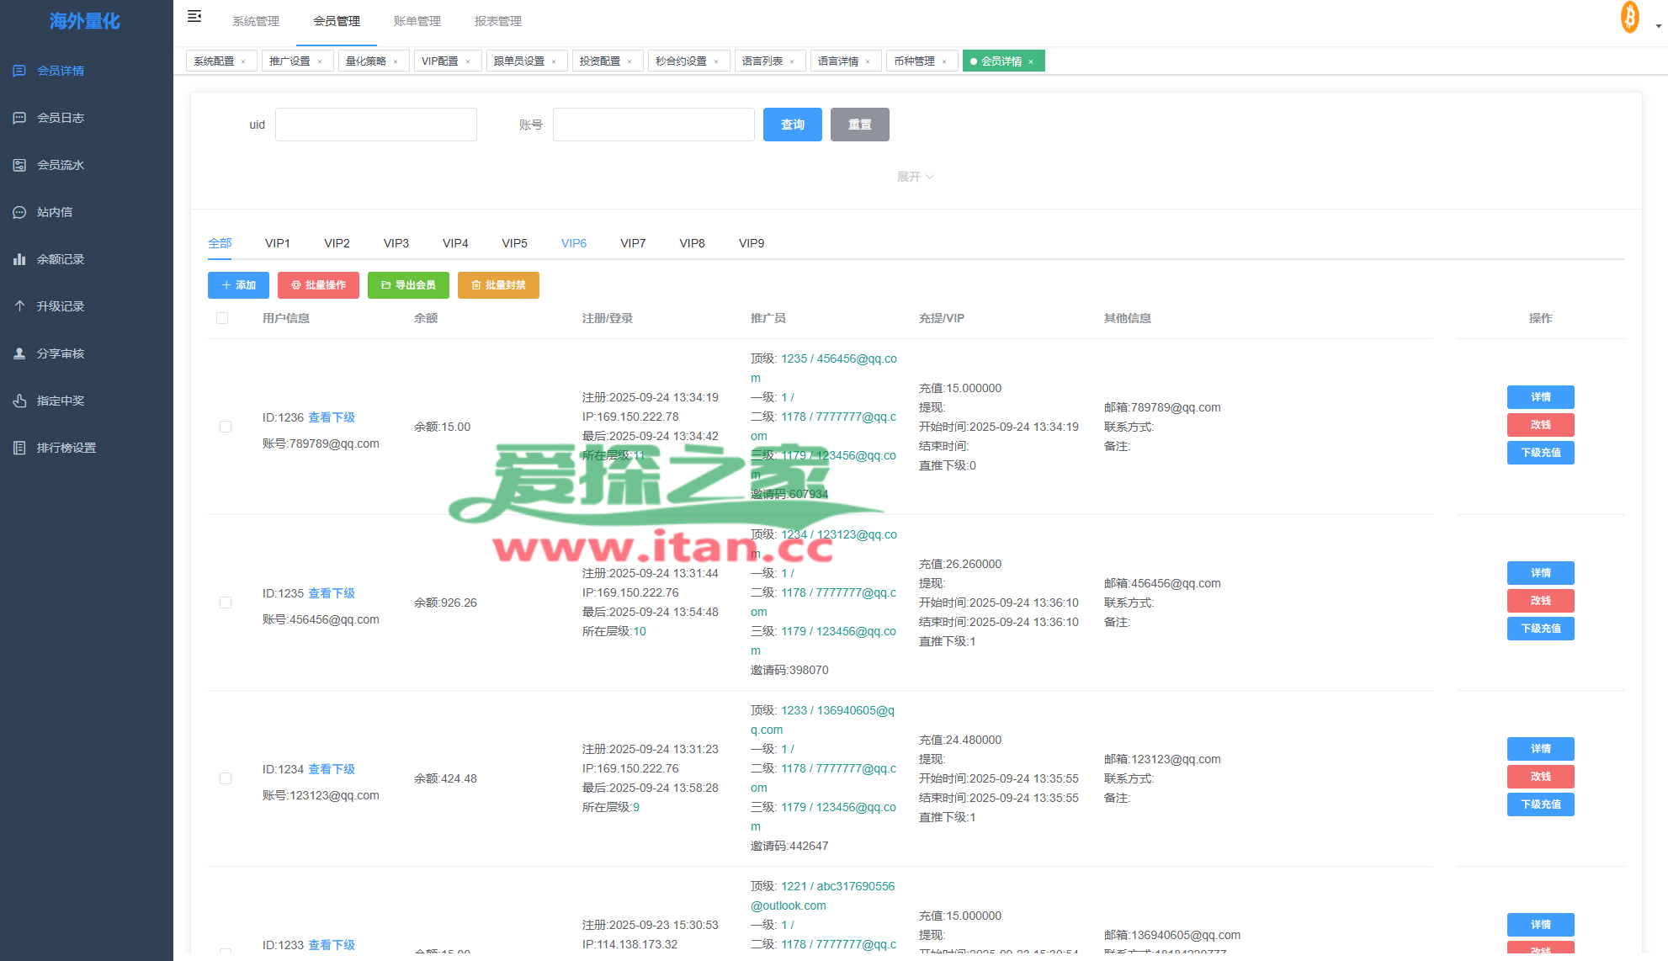This screenshot has width=1668, height=961.
Task: Open 会员日志 sidebar icon item
Action: click(x=61, y=118)
